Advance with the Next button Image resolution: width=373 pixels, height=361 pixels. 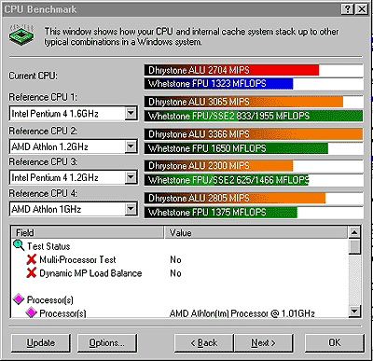tap(264, 343)
